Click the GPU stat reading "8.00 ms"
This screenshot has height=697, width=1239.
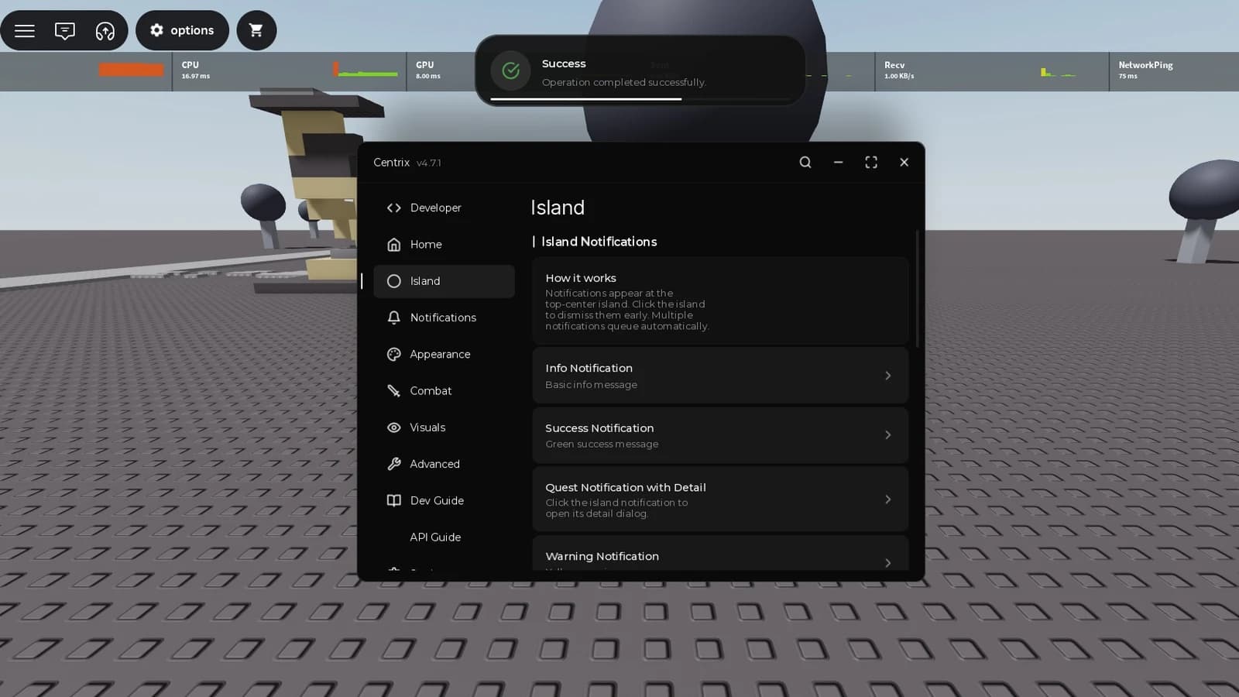coord(427,76)
